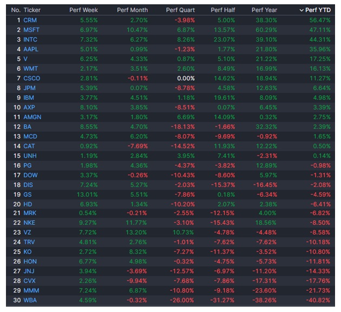Screen dimensions: 341x312
Task: Click row number 30 in the No. column
Action: coord(17,300)
